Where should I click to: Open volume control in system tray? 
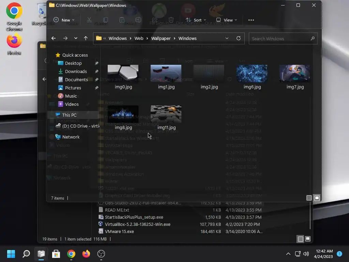pyautogui.click(x=306, y=254)
